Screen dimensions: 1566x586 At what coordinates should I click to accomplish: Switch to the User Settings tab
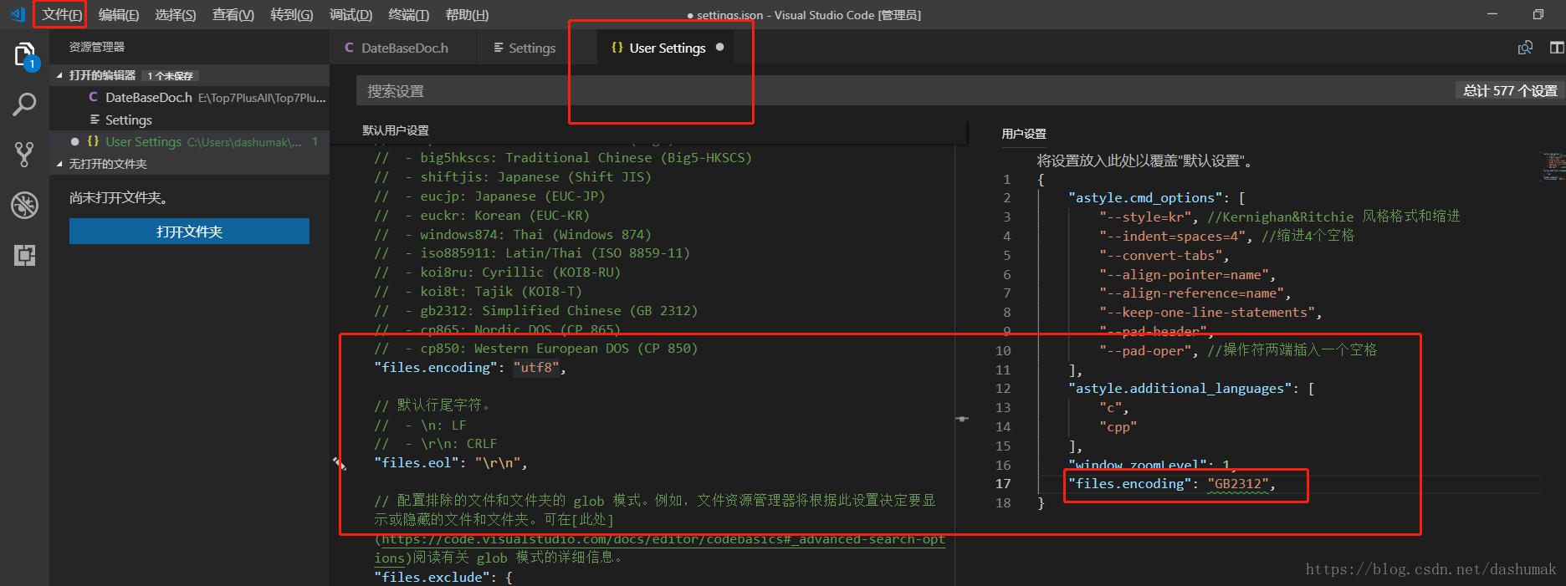(x=667, y=48)
